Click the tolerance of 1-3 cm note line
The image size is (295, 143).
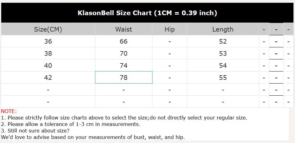coord(71,124)
